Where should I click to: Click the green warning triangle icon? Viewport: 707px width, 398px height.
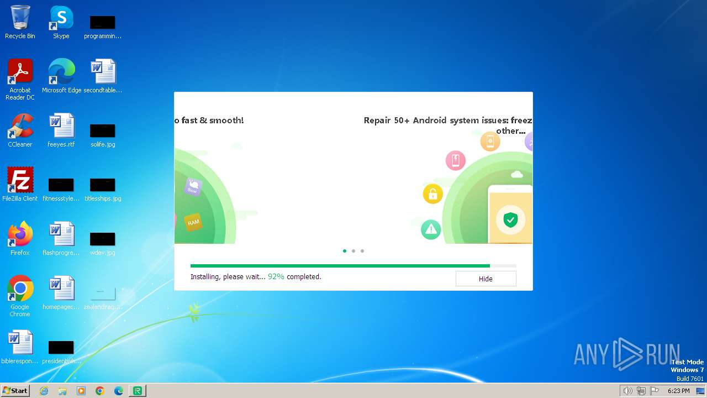431,229
